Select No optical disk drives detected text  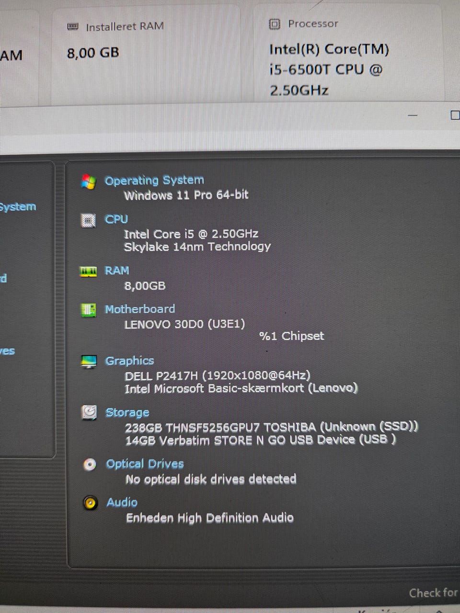(211, 479)
